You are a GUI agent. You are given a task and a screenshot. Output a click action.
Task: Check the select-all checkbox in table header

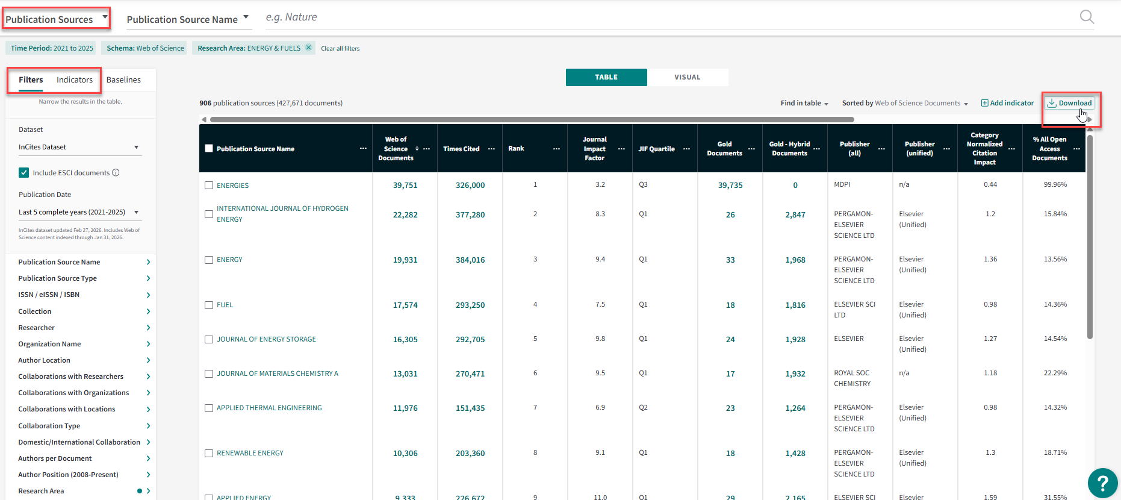[x=209, y=148]
